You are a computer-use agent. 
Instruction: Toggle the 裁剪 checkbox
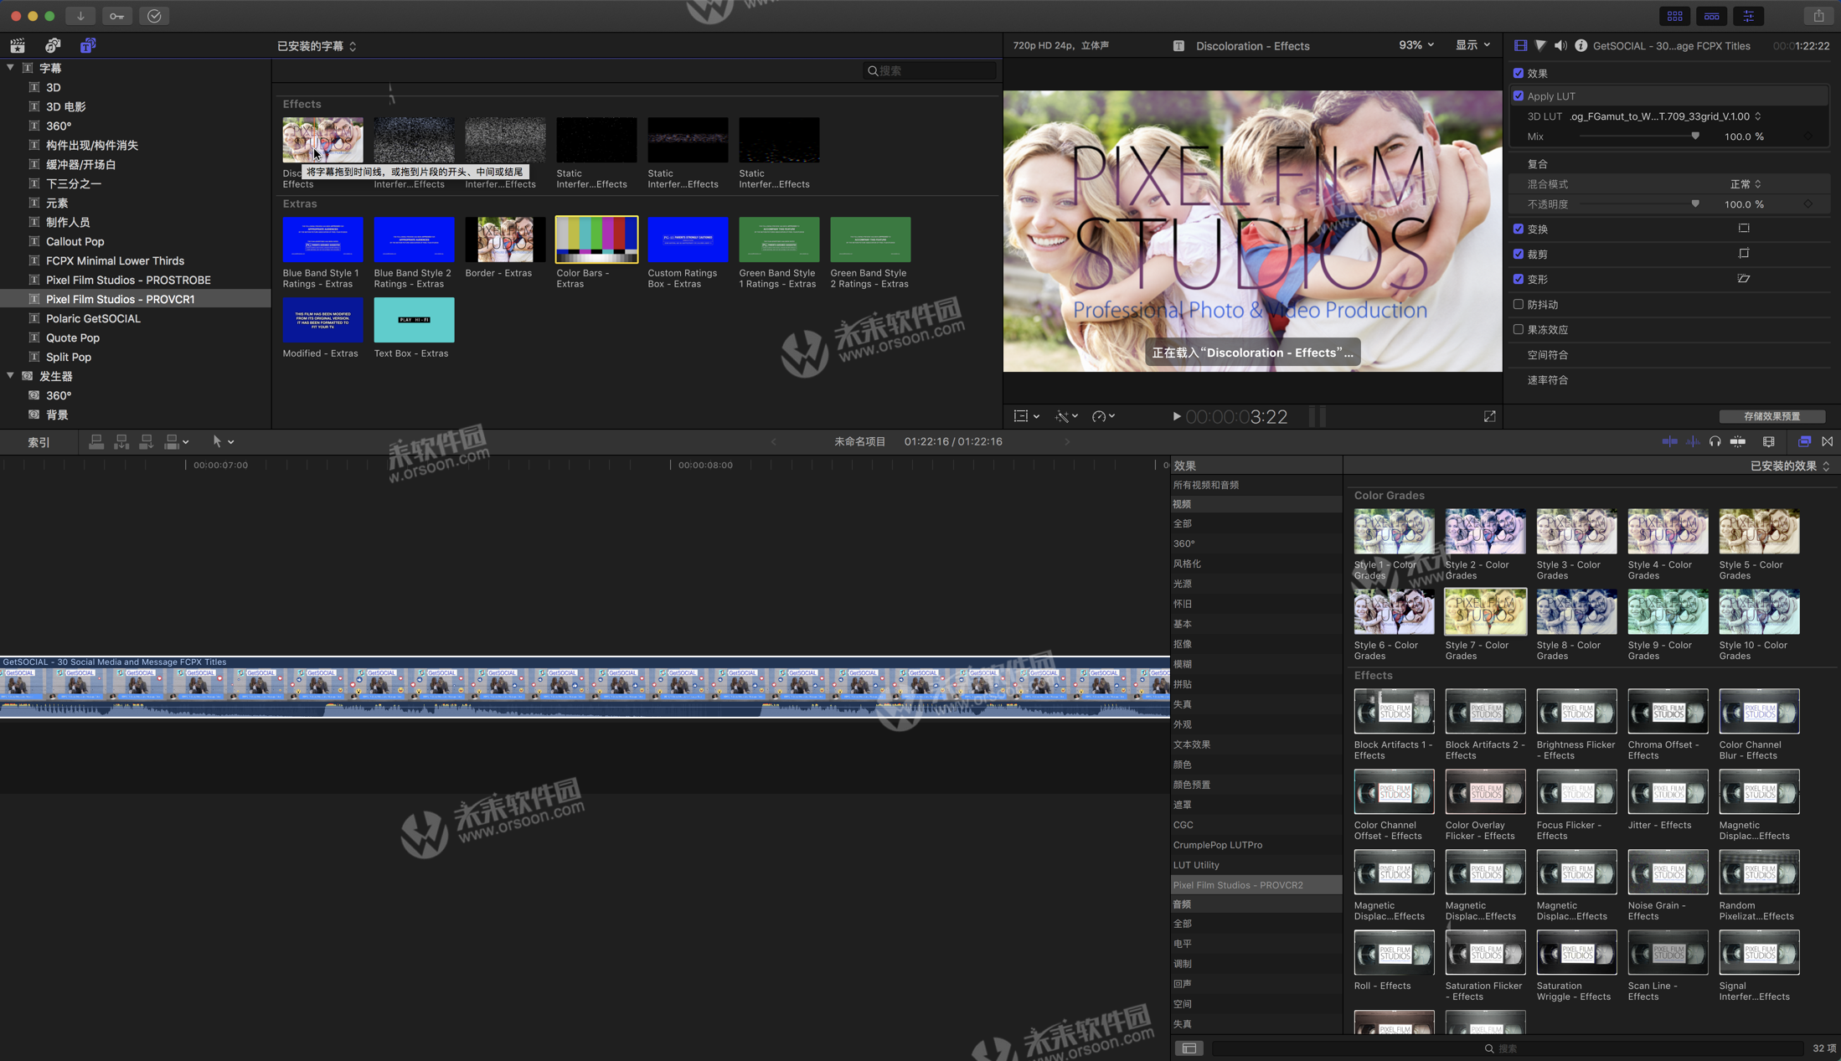coord(1518,254)
